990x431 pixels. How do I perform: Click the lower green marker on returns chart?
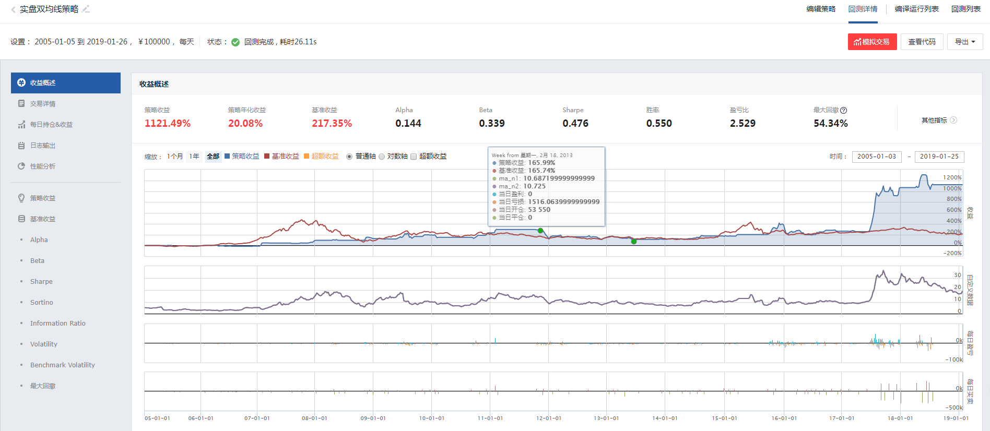634,242
